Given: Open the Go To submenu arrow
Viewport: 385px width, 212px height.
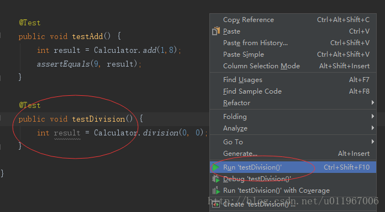Looking at the screenshot, I should point(373,142).
